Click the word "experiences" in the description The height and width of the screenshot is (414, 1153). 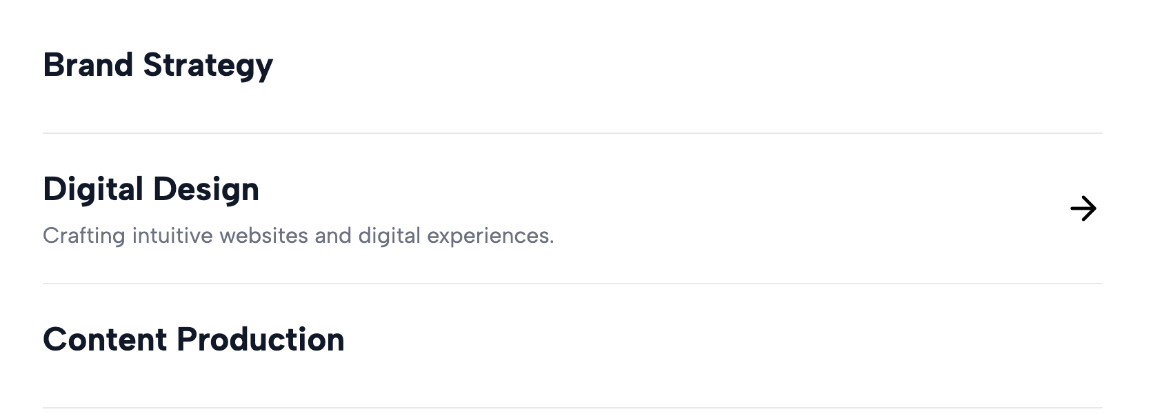click(488, 236)
